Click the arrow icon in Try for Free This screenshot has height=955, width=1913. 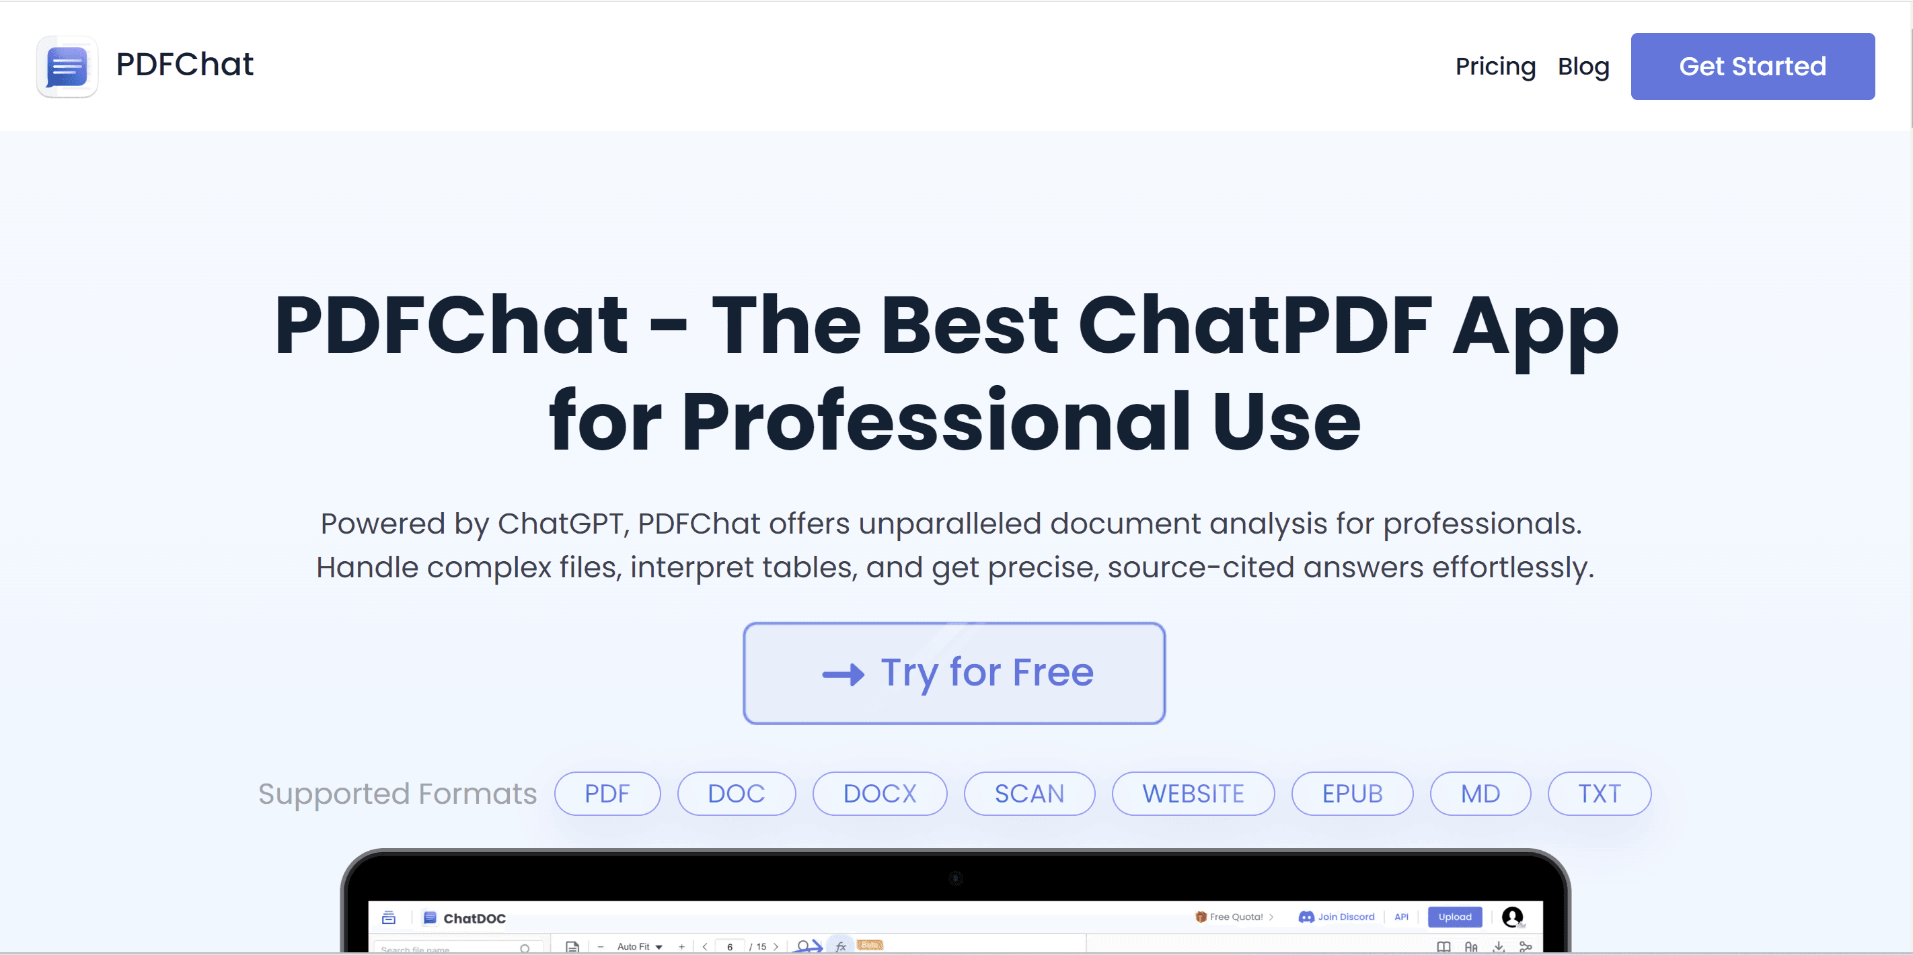click(x=843, y=674)
